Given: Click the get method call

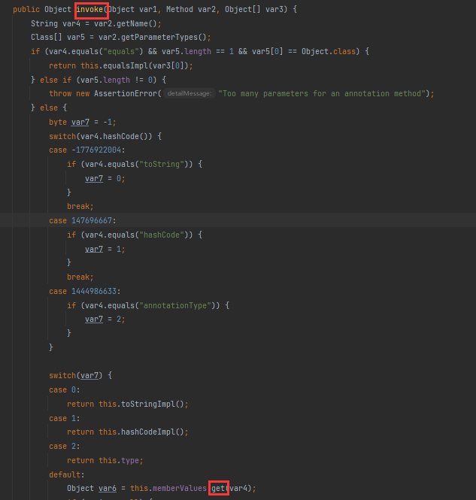Looking at the screenshot, I should 218,488.
